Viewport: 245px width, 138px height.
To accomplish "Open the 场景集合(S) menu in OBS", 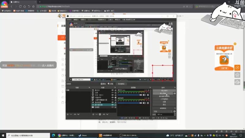I will click(x=102, y=20).
